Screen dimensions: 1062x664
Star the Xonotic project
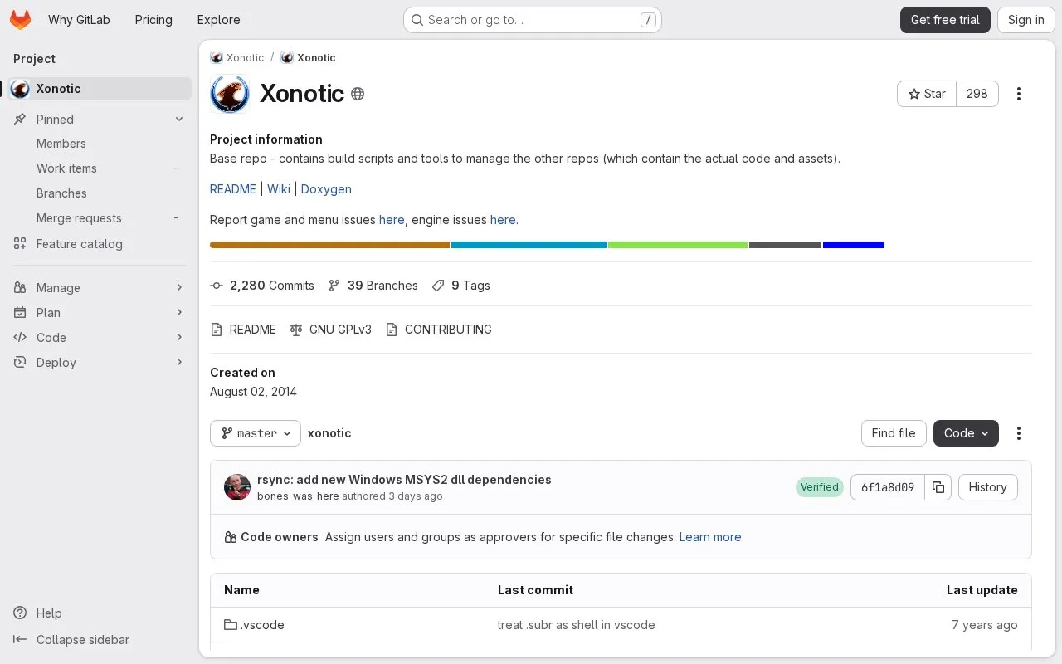(927, 94)
